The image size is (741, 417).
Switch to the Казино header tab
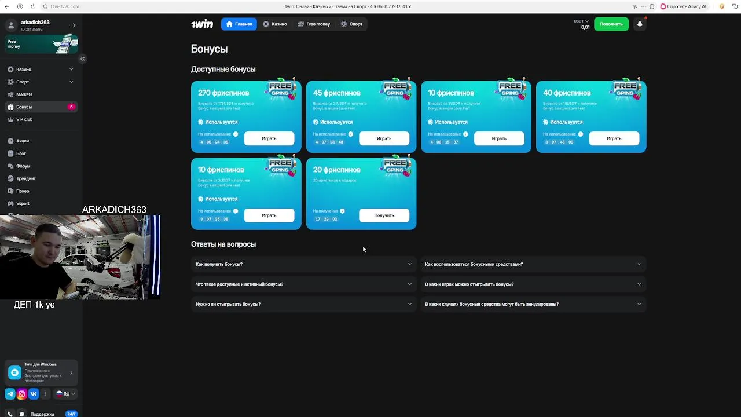[274, 24]
